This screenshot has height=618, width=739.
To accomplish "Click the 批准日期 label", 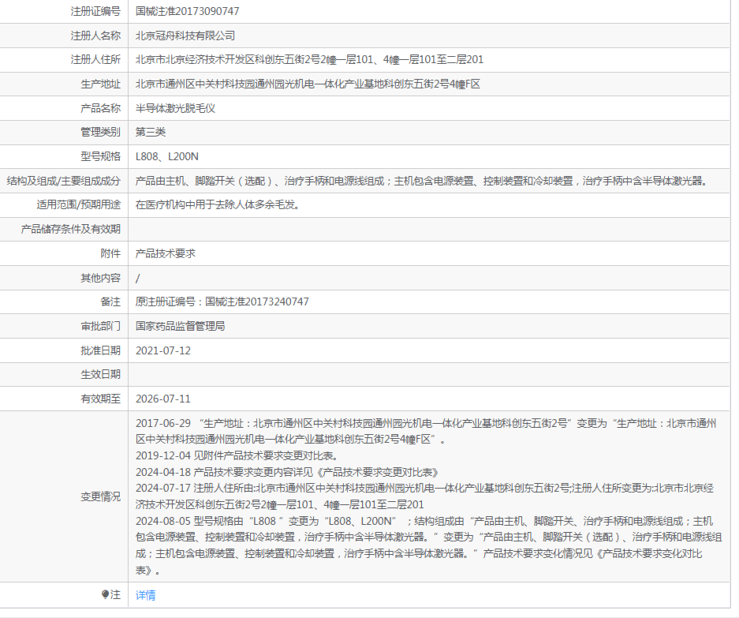I will (x=100, y=351).
